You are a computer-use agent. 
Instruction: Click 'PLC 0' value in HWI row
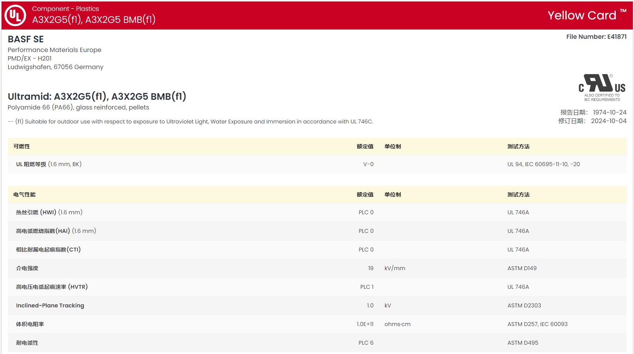click(x=366, y=212)
